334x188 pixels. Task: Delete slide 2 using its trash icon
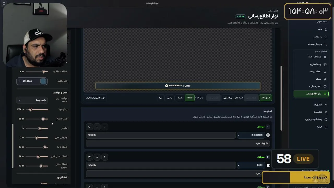pyautogui.click(x=89, y=157)
